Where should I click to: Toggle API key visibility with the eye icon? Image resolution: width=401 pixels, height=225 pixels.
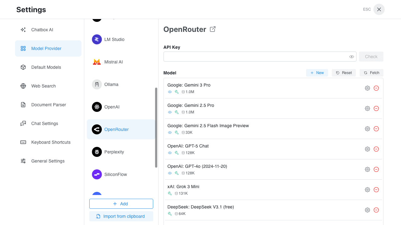pos(352,57)
